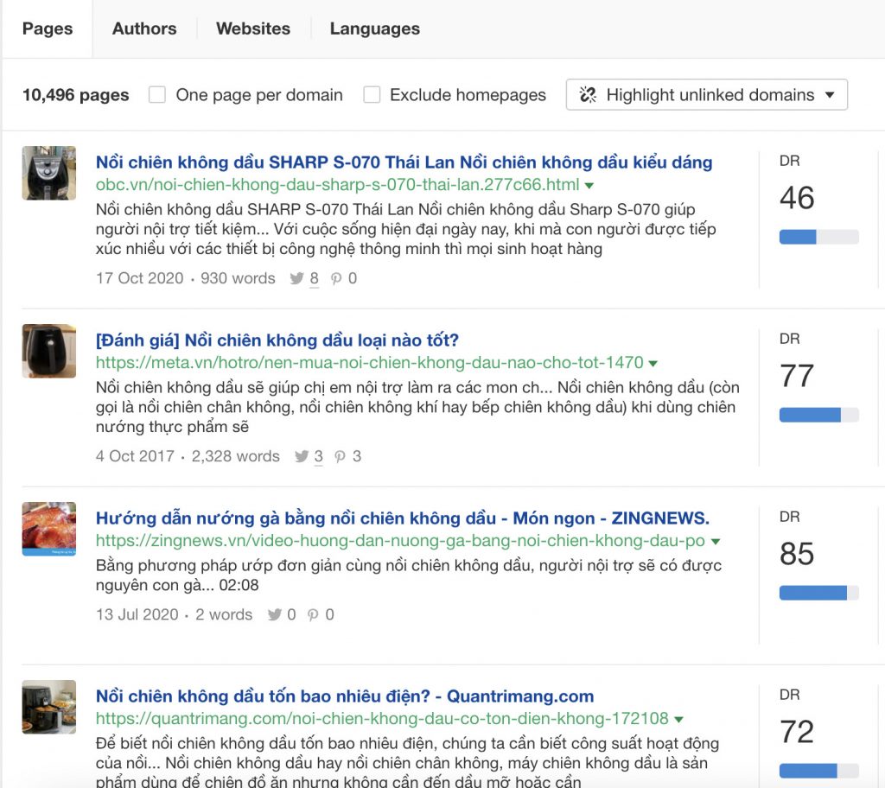Open the quantrimang.com URL link
This screenshot has height=788, width=885.
tap(382, 718)
